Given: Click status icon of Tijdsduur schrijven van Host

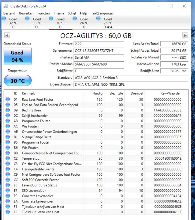Looking at the screenshot, I should point(8,207).
